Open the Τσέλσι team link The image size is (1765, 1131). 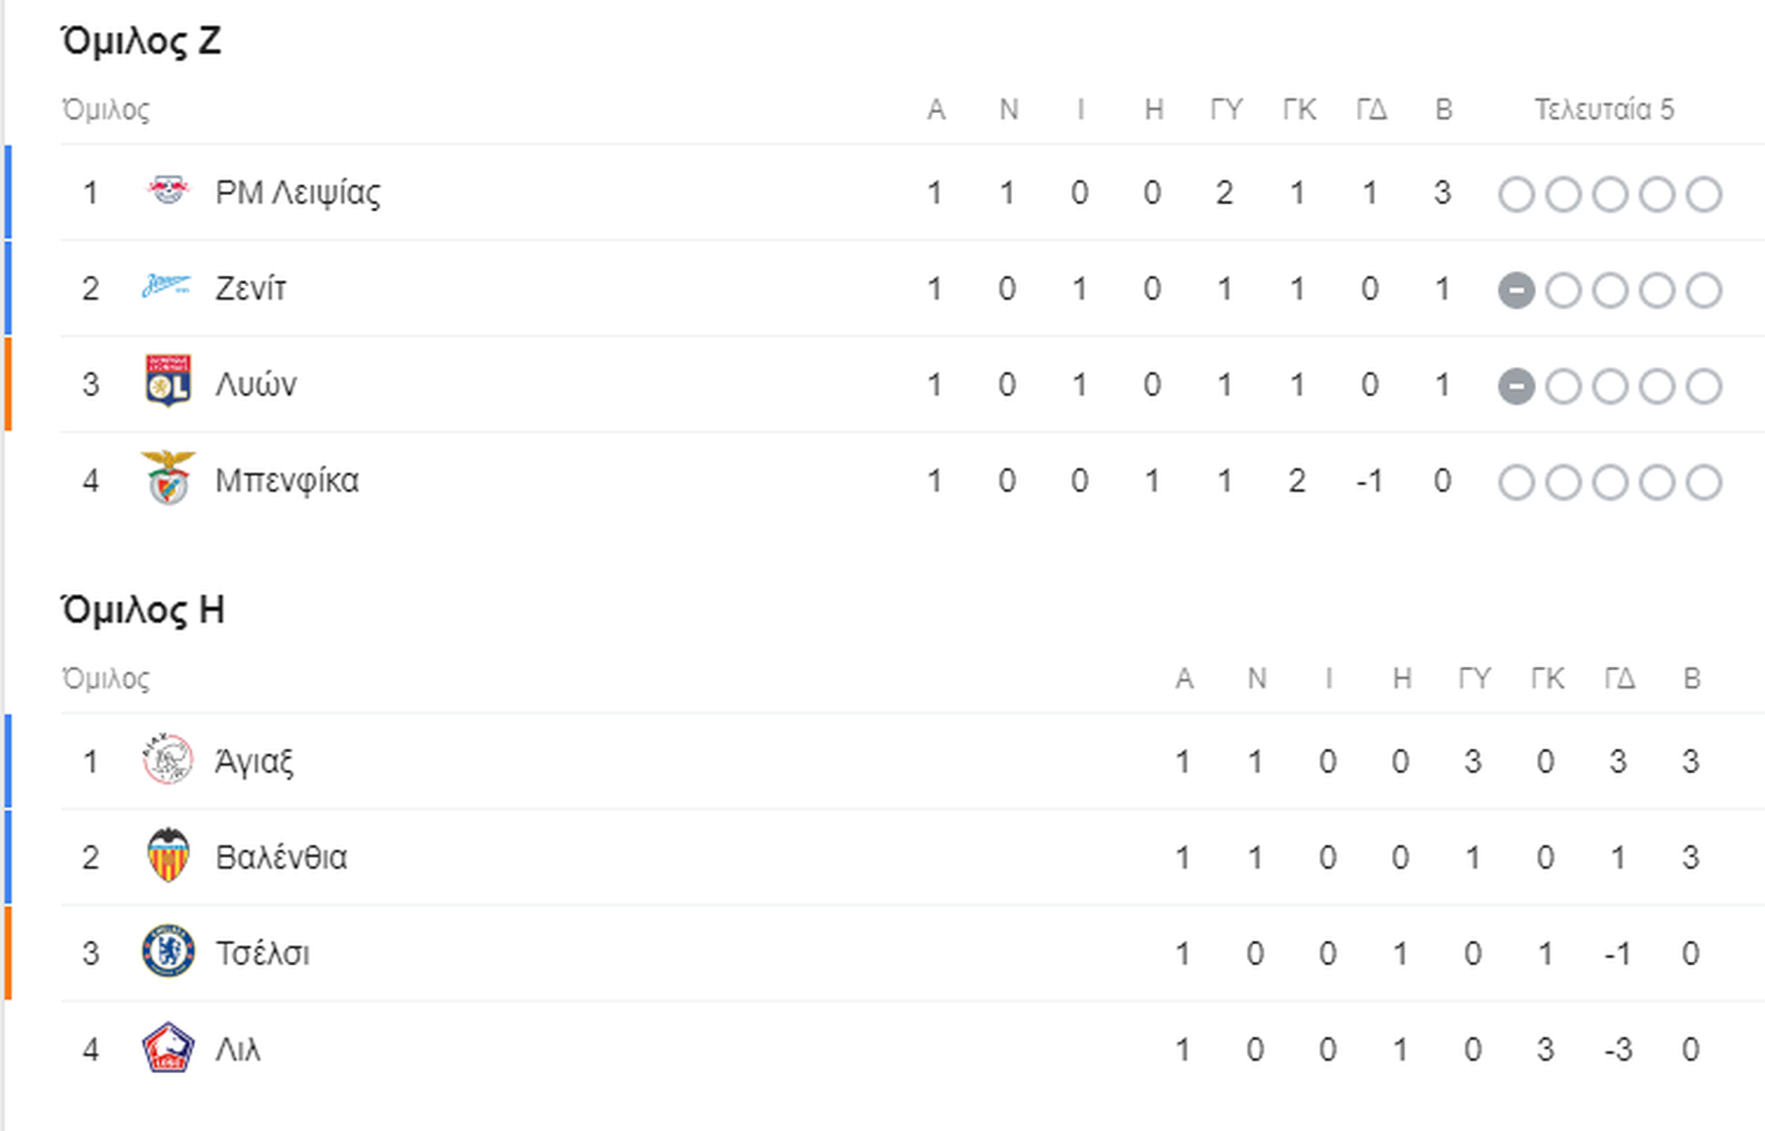tap(263, 954)
